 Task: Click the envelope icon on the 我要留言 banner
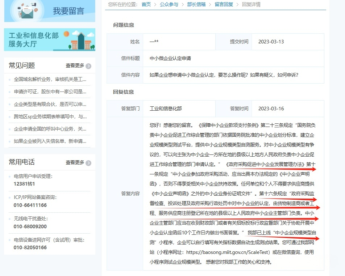pyautogui.click(x=27, y=10)
